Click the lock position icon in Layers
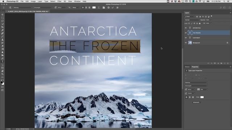 pyautogui.click(x=194, y=23)
